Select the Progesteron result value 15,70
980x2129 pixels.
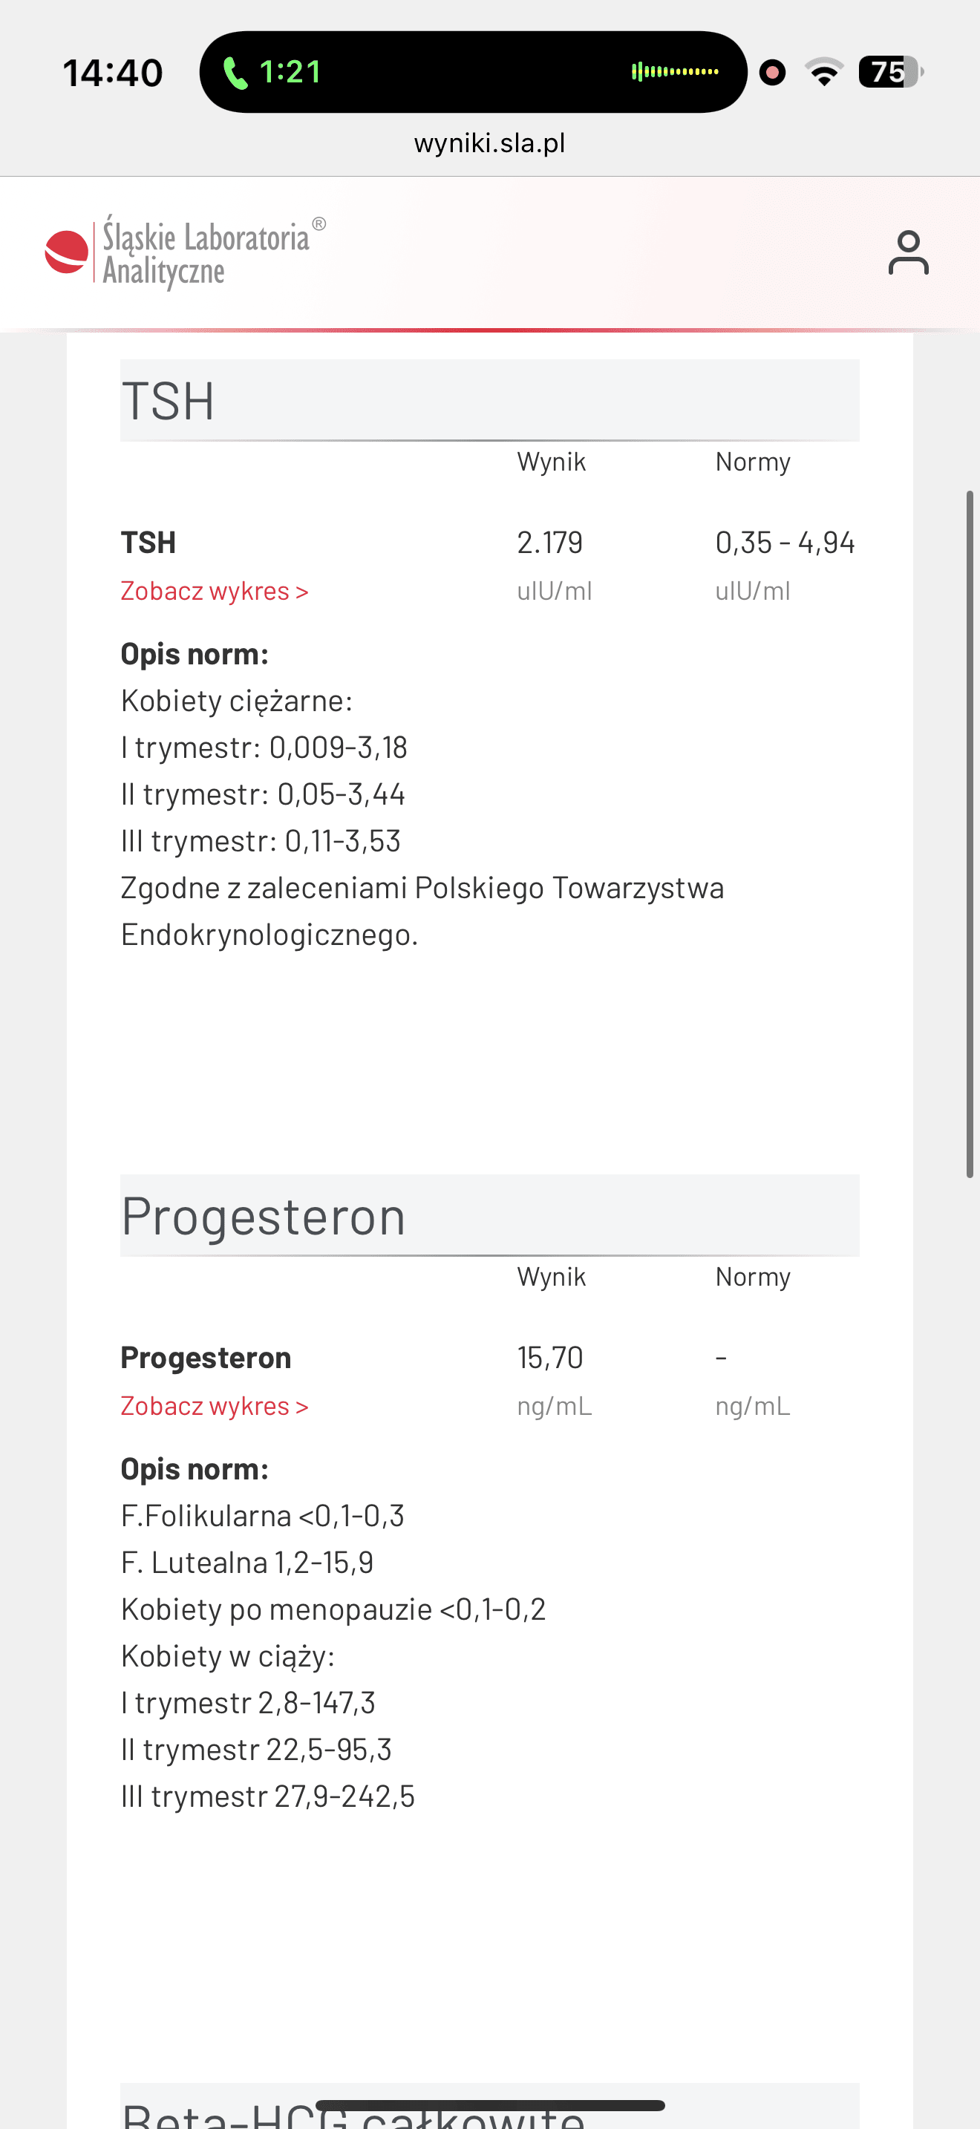pyautogui.click(x=549, y=1358)
